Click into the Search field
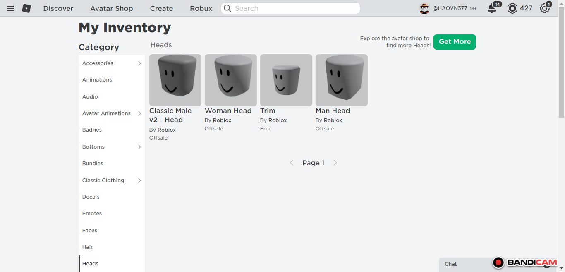Screen dimensions: 565x272 294,8
